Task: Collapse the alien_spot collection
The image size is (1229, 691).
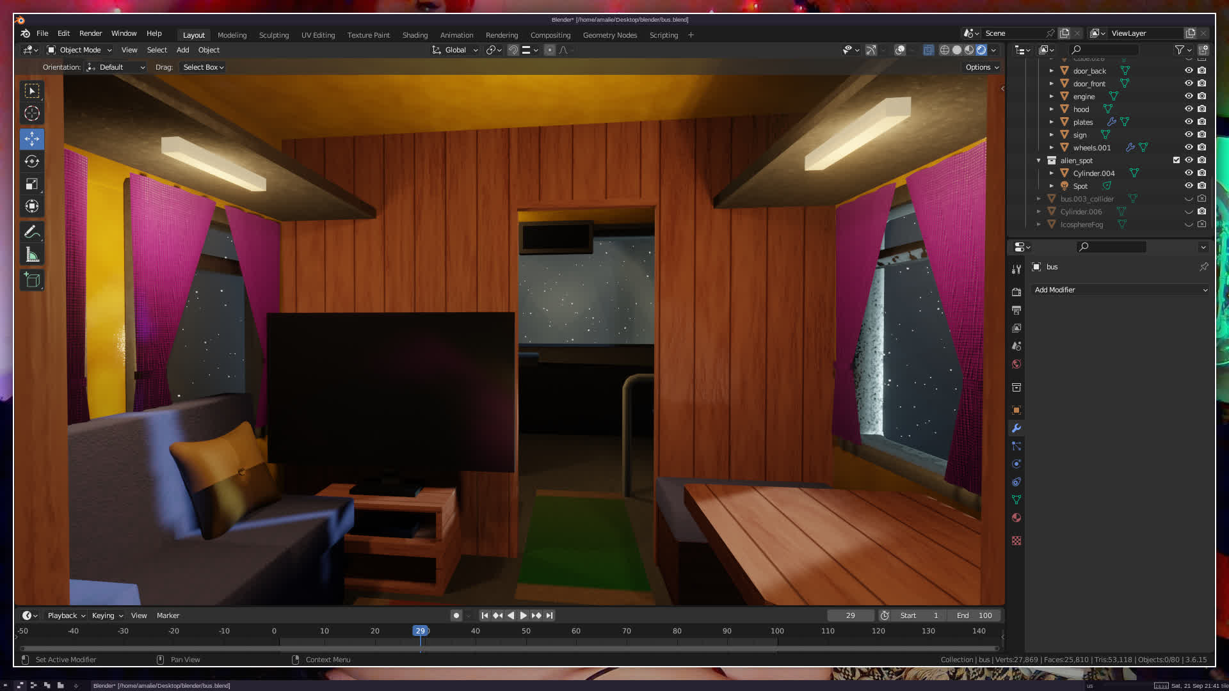Action: point(1038,161)
